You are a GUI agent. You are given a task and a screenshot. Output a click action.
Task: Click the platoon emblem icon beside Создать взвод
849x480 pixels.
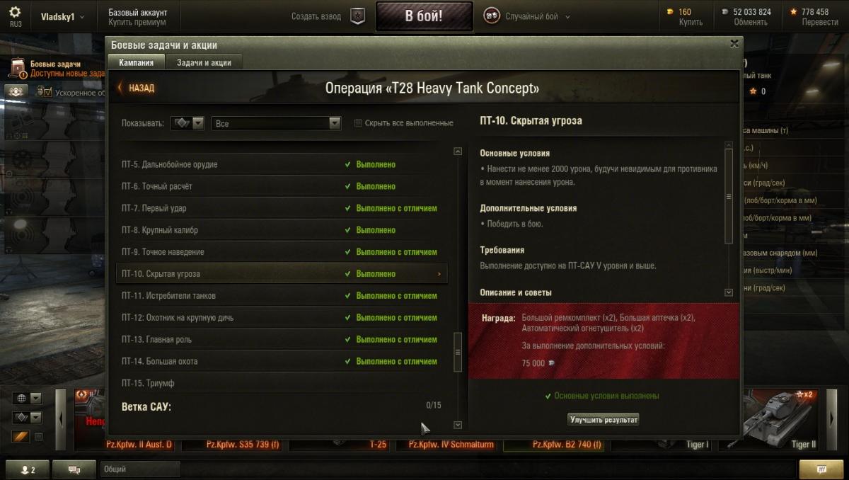point(358,16)
